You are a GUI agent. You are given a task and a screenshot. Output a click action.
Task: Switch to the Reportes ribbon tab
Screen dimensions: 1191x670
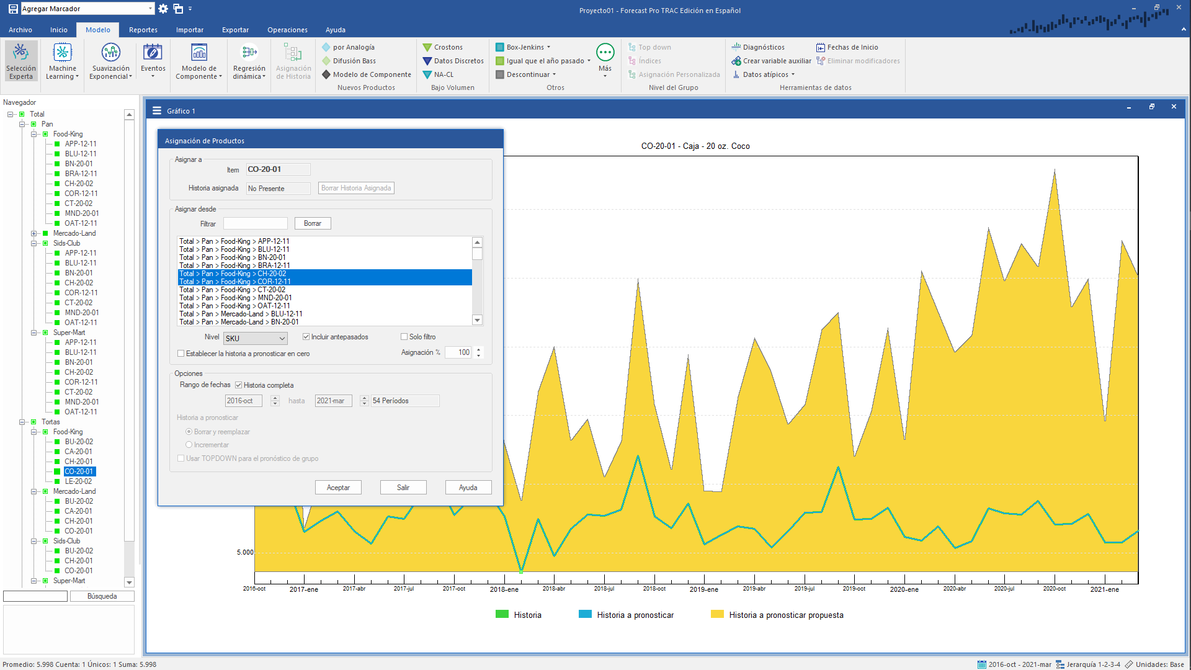143,30
